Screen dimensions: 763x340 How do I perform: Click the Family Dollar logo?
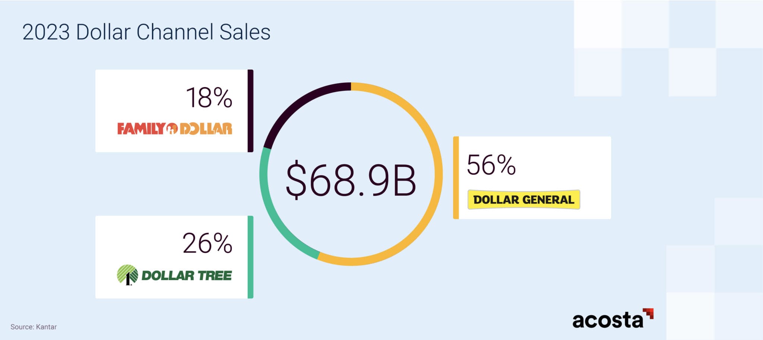coord(174,128)
